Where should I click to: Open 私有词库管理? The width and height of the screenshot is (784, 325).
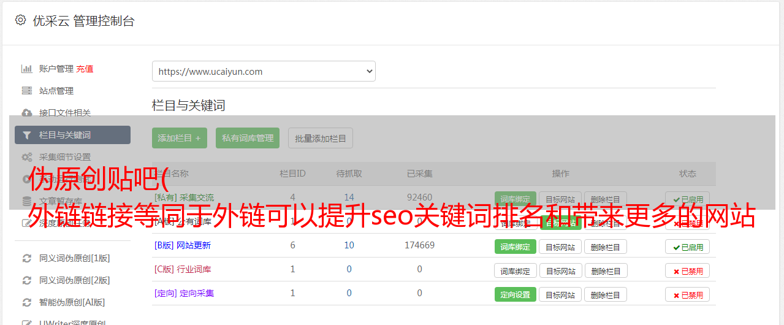(x=248, y=138)
